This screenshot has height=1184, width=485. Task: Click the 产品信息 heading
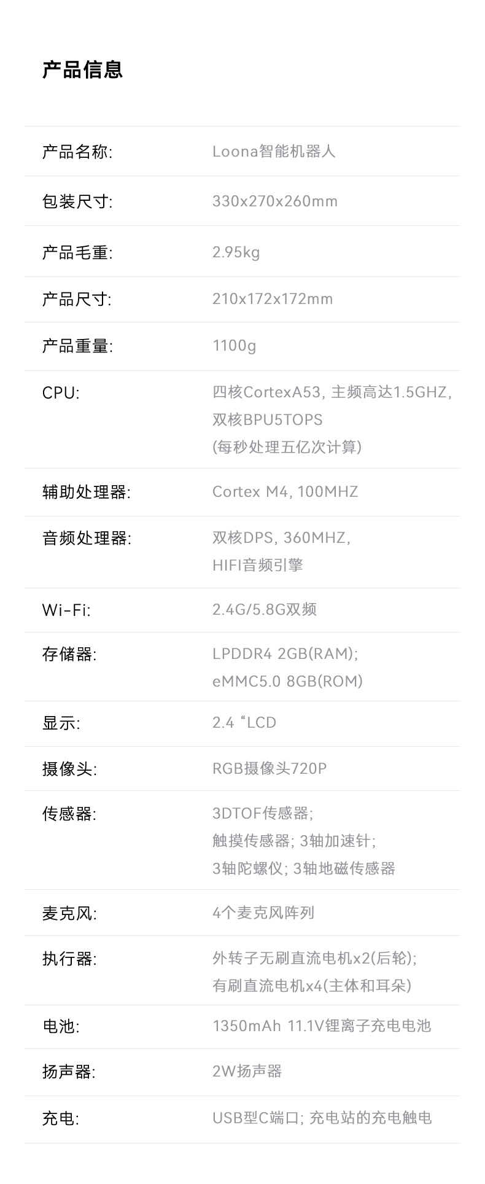(x=82, y=69)
